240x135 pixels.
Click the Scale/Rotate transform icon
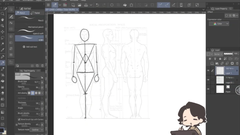coord(131,5)
